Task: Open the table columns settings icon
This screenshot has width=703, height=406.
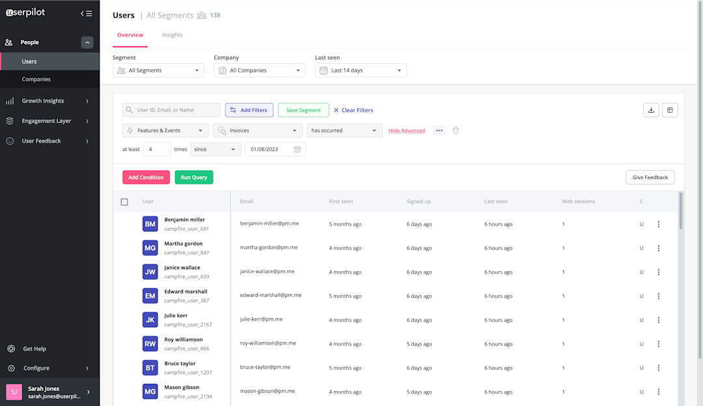Action: [x=670, y=110]
